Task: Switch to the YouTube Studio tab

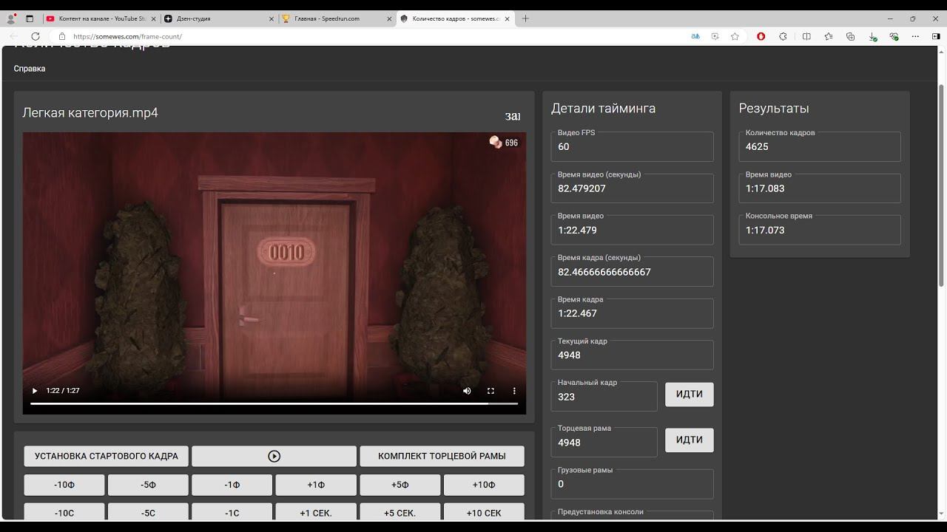Action: coord(101,18)
